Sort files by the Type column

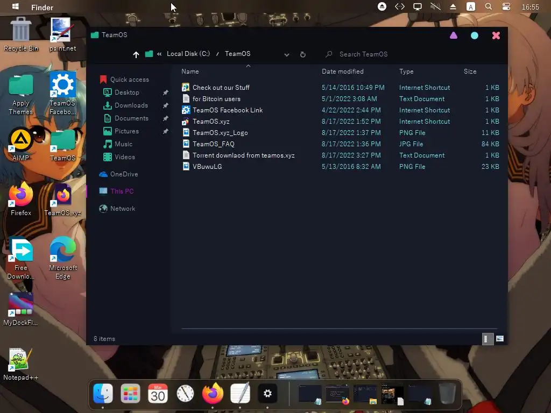[x=406, y=72]
